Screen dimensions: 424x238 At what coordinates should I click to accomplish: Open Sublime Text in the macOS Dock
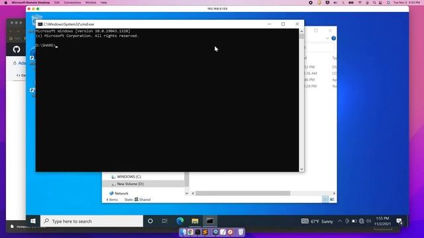pos(205,232)
